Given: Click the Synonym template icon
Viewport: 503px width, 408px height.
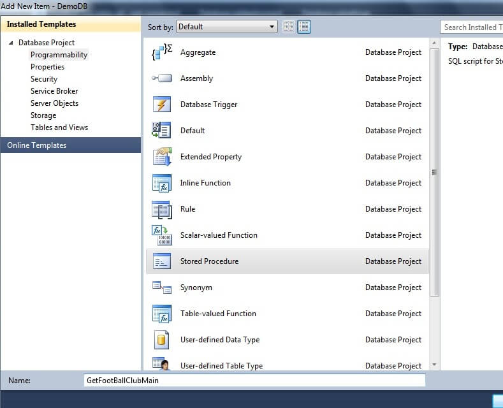Looking at the screenshot, I should [162, 288].
